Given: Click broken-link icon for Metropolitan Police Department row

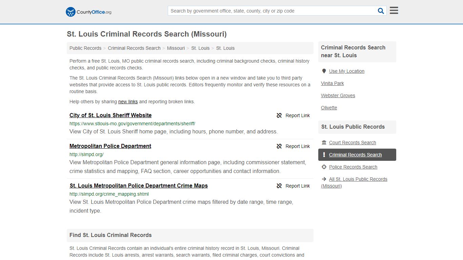Looking at the screenshot, I should 279,146.
